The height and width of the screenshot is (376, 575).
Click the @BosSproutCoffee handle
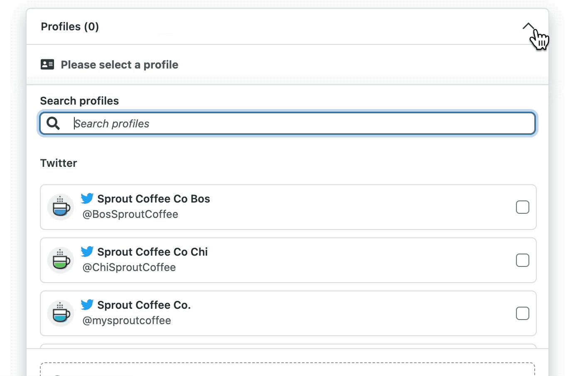pos(130,214)
